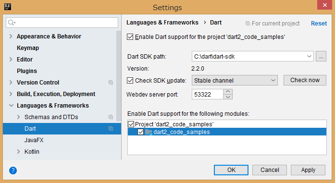335x183 pixels.
Task: Expand the Editor section
Action: click(x=11, y=60)
